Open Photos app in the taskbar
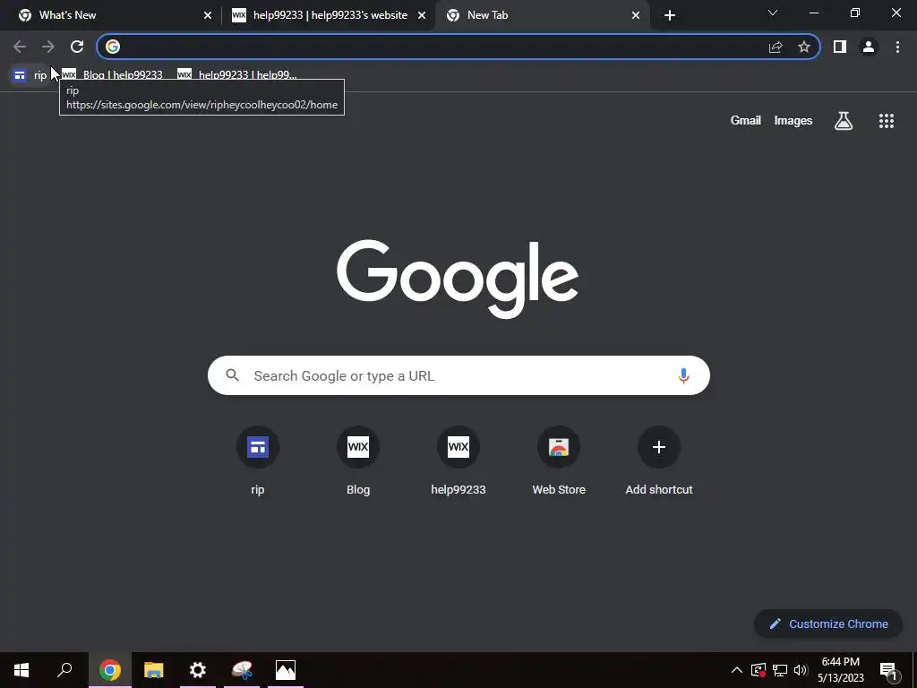Viewport: 917px width, 688px height. 286,670
